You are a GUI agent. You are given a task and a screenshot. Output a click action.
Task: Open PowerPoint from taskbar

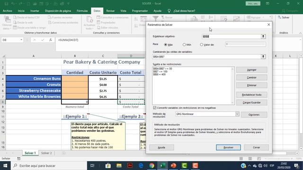tap(173, 166)
